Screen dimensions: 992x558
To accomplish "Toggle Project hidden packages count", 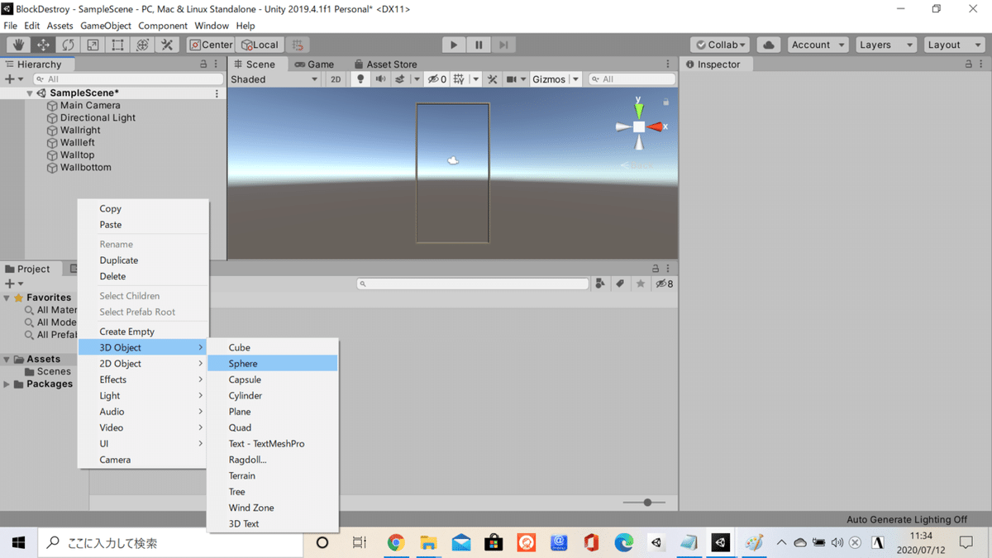I will click(664, 284).
